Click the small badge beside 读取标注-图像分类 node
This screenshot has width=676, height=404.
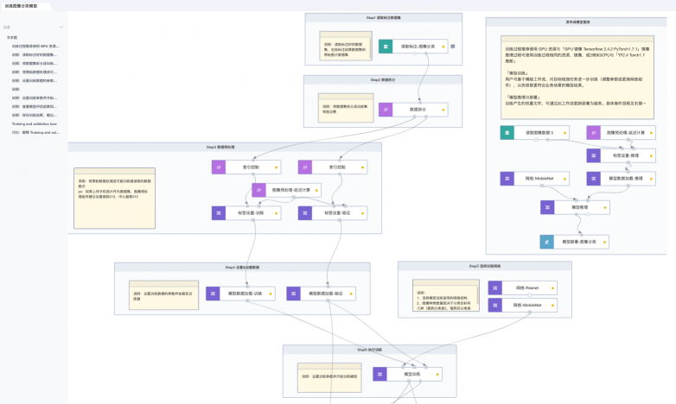453,47
